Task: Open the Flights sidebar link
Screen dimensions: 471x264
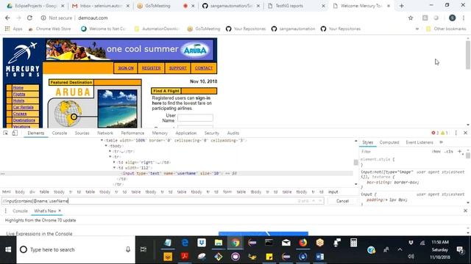Action: [x=19, y=95]
